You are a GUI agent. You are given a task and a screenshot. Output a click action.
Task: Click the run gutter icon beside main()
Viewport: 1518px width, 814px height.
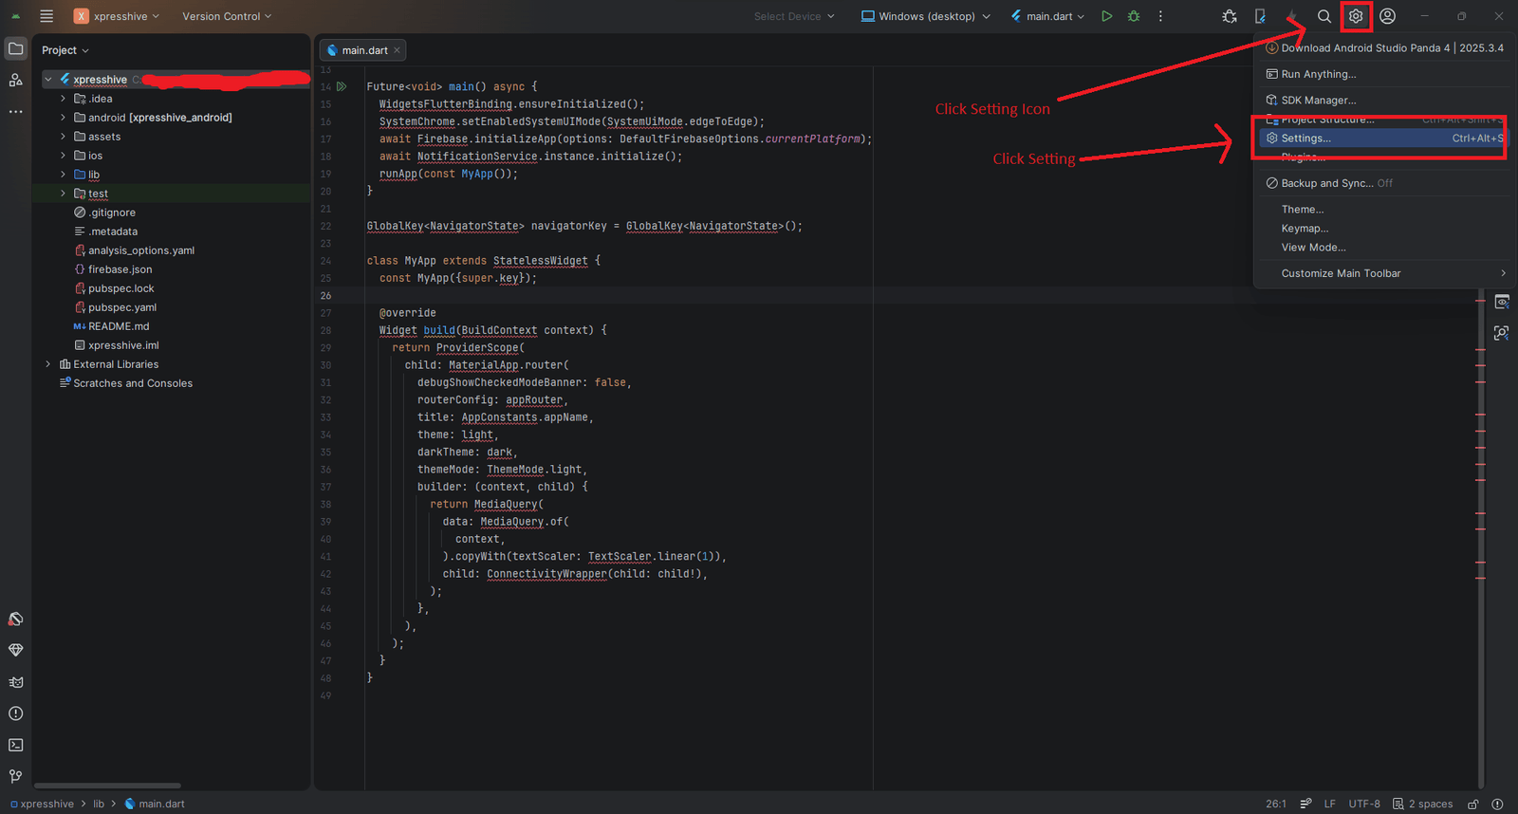[x=342, y=86]
